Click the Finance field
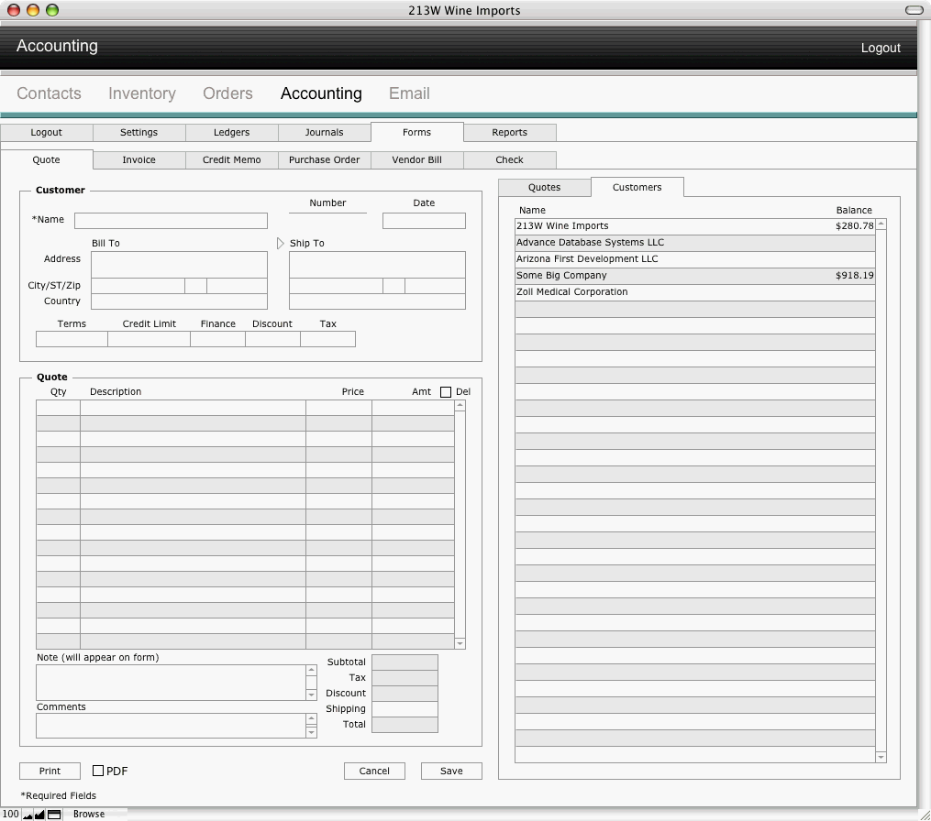Image resolution: width=931 pixels, height=821 pixels. coord(218,339)
